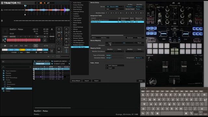The height and width of the screenshot is (117, 208).
Task: Select Controller Manager preferences page
Action: [x=80, y=47]
